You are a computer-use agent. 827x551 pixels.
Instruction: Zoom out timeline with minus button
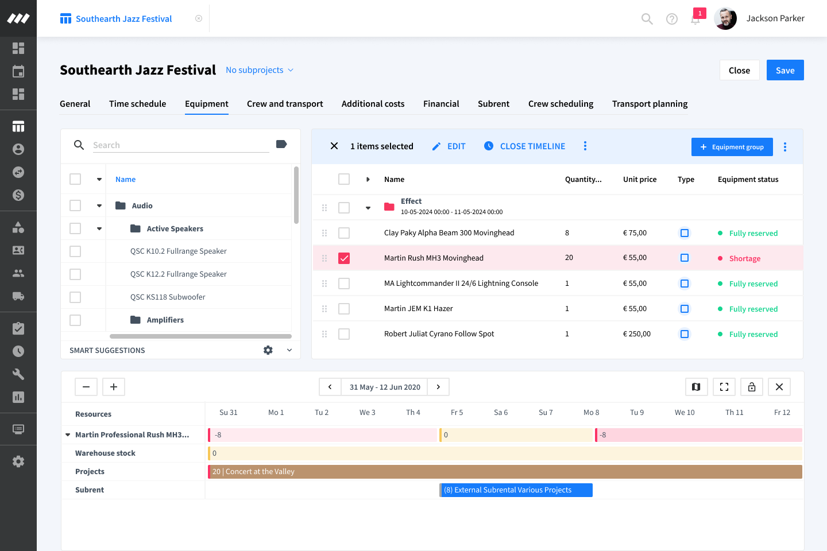pyautogui.click(x=86, y=387)
